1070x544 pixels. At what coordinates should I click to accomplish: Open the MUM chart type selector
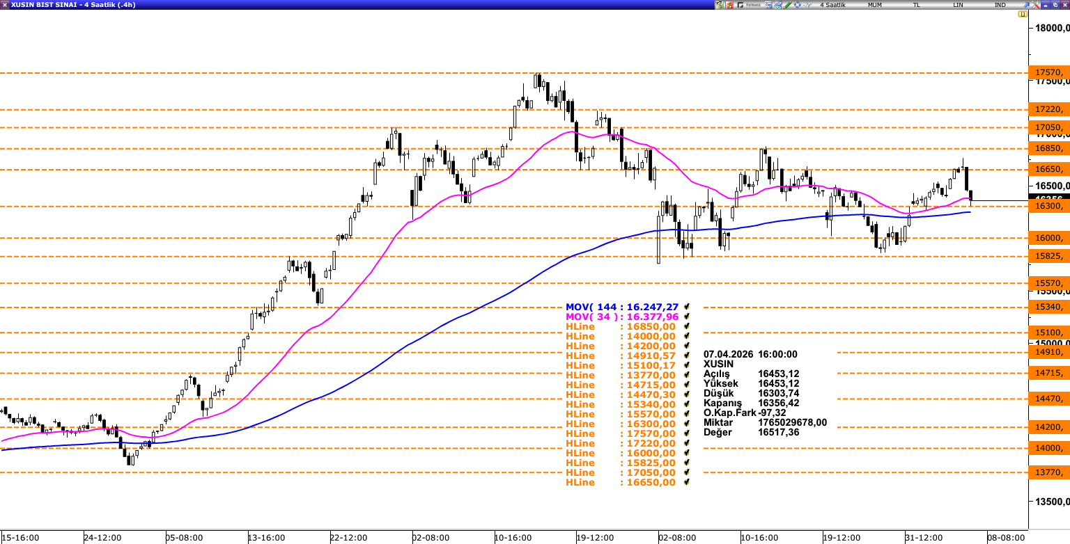[x=875, y=5]
